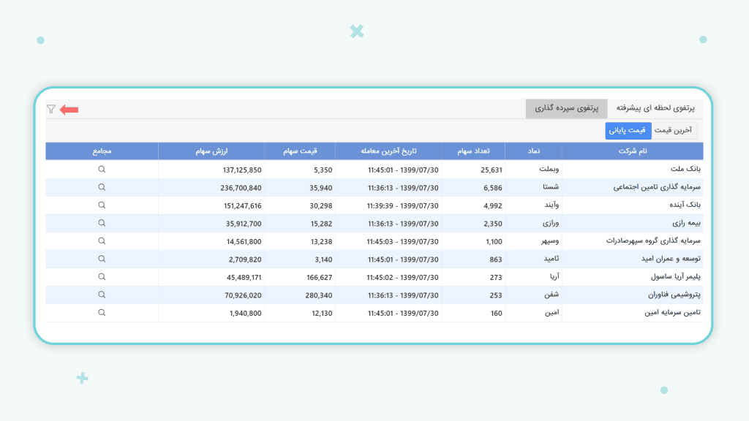The width and height of the screenshot is (749, 421).
Task: Click share value 151,247,616
Action: [243, 205]
